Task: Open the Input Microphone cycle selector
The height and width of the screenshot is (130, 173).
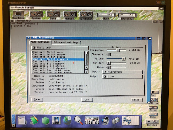Action: coord(122,72)
